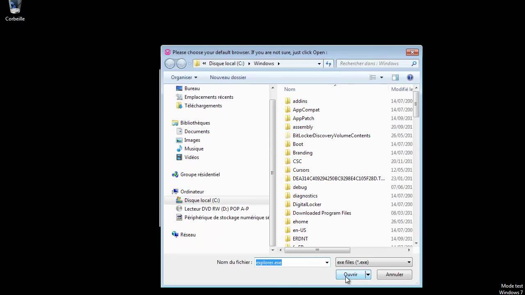Click the Ordinateur computer icon
The height and width of the screenshot is (295, 525).
pyautogui.click(x=175, y=192)
